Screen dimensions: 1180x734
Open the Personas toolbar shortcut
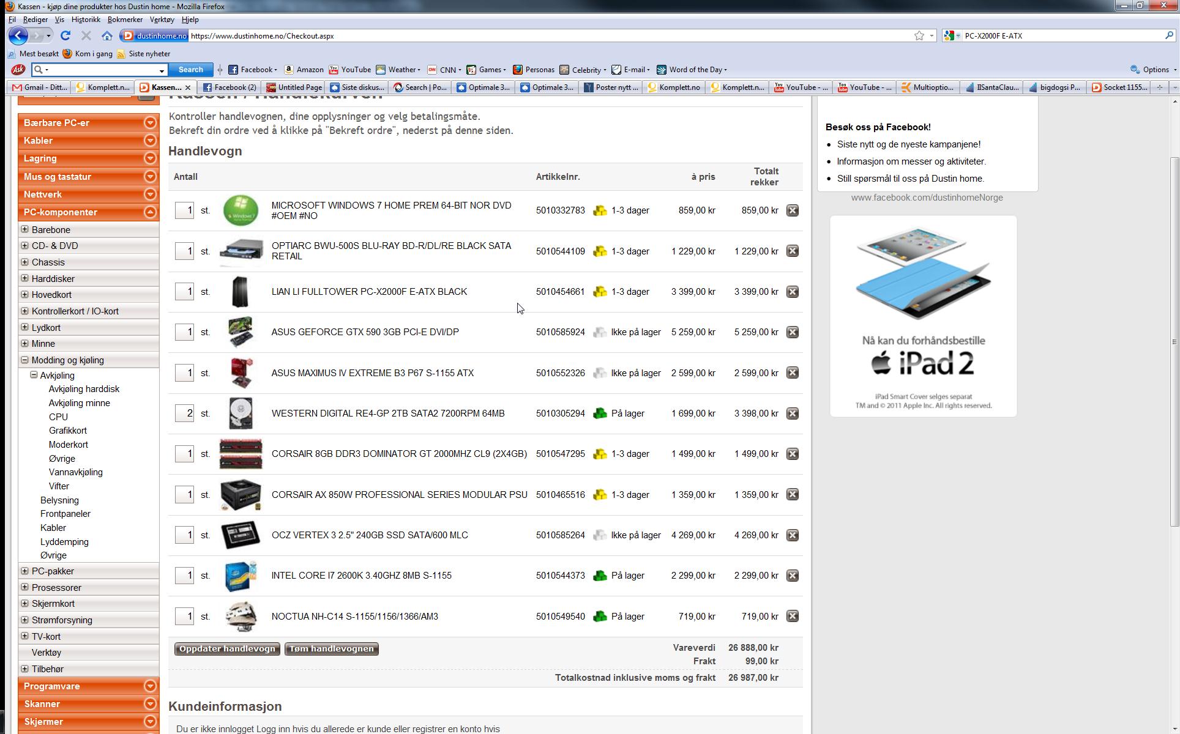(x=534, y=70)
